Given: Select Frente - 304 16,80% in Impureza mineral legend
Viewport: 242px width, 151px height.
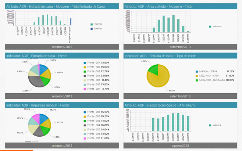Looking at the screenshot, I should pyautogui.click(x=96, y=125).
